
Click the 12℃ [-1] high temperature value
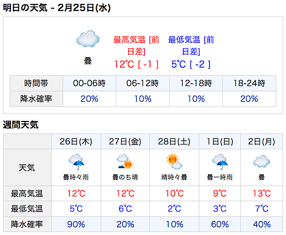tap(136, 64)
